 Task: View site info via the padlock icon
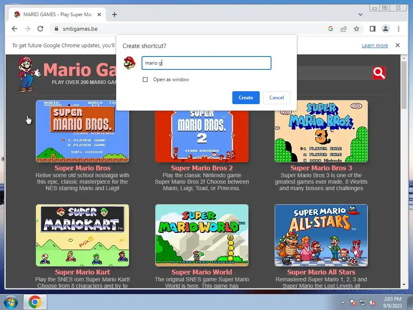coord(56,29)
